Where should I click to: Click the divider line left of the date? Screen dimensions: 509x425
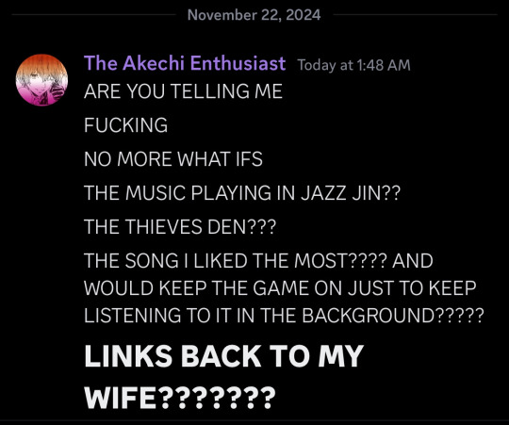click(93, 15)
